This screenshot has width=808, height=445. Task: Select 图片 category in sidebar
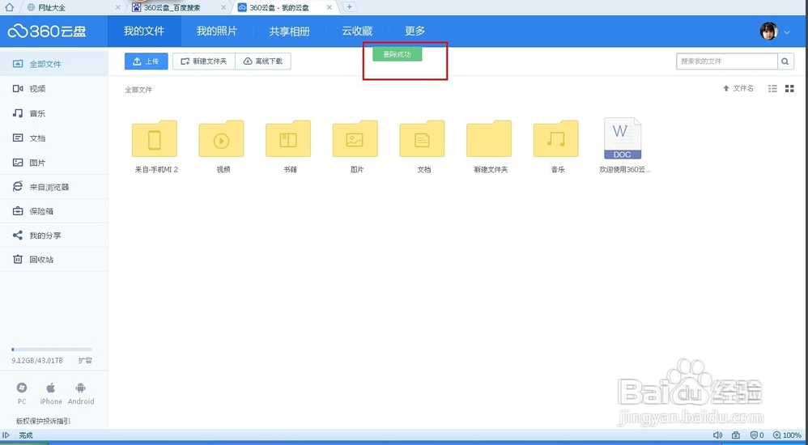point(53,163)
